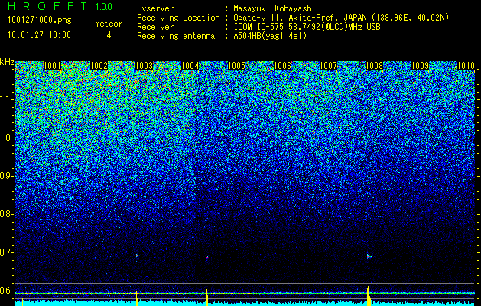Click the 0.6 frequency axis label

[5, 291]
